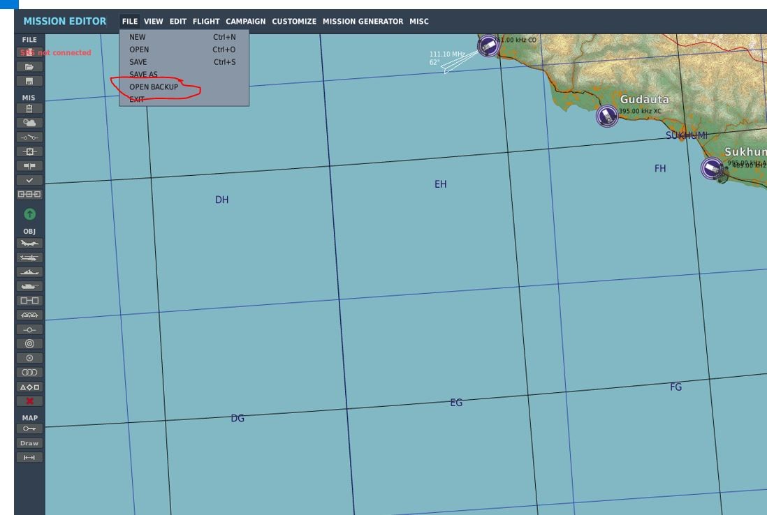
Task: Select the airplane group tool
Action: [x=29, y=244]
